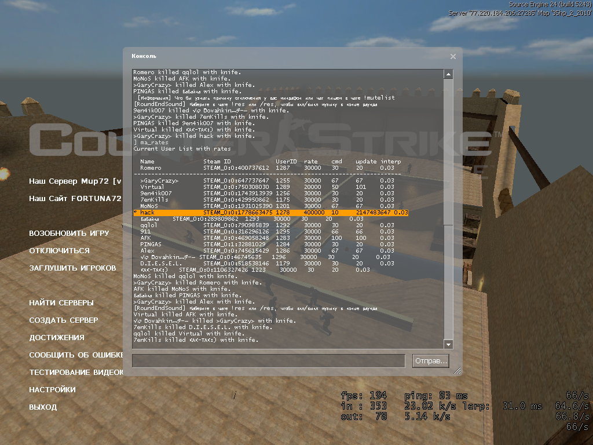Click the 'MoNoS' row in rates table
Image resolution: width=593 pixels, height=445 pixels.
coord(268,206)
